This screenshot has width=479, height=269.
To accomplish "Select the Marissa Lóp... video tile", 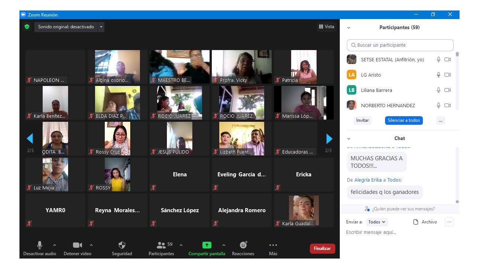I will (304, 103).
